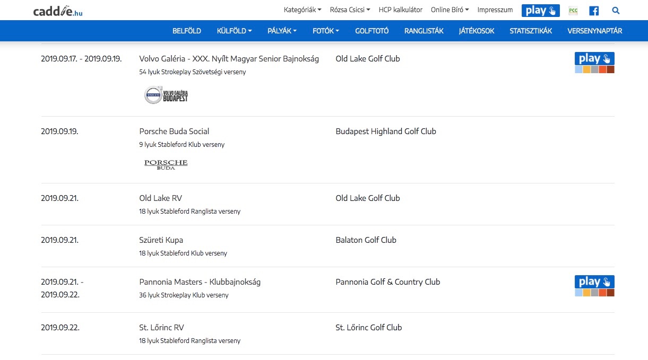Image resolution: width=648 pixels, height=360 pixels.
Task: Click the 2019.09.21. - 2019.09.22. date range
Action: point(62,288)
